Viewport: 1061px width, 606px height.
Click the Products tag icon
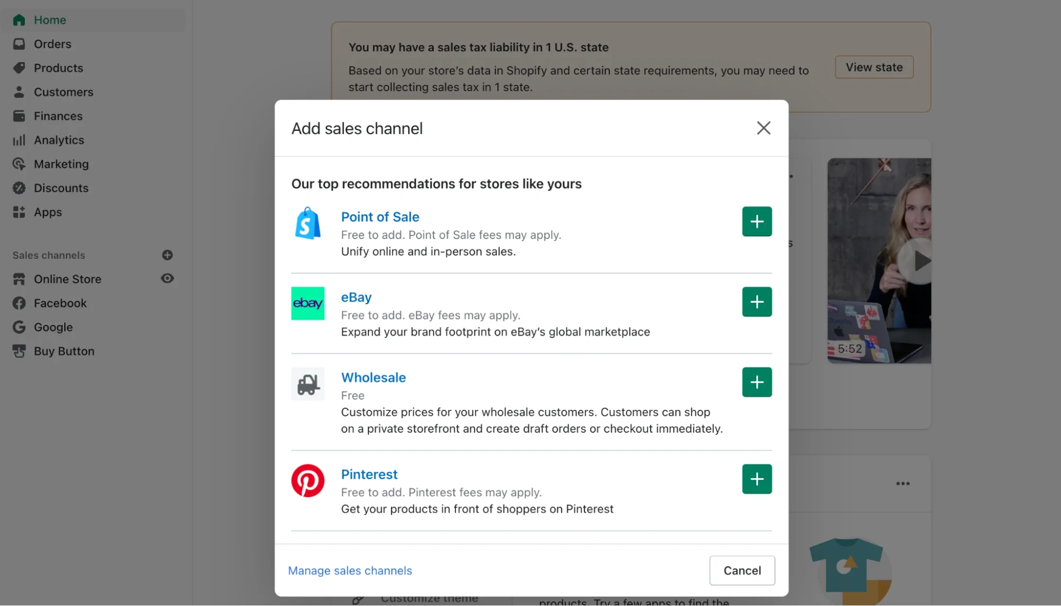click(x=19, y=68)
